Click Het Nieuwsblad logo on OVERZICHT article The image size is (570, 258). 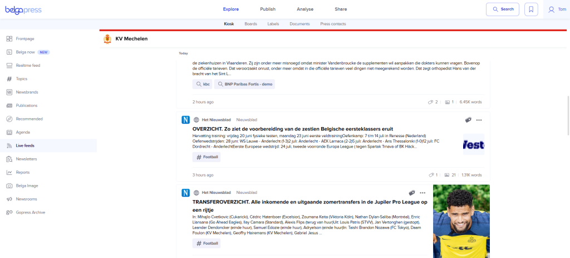(x=186, y=120)
